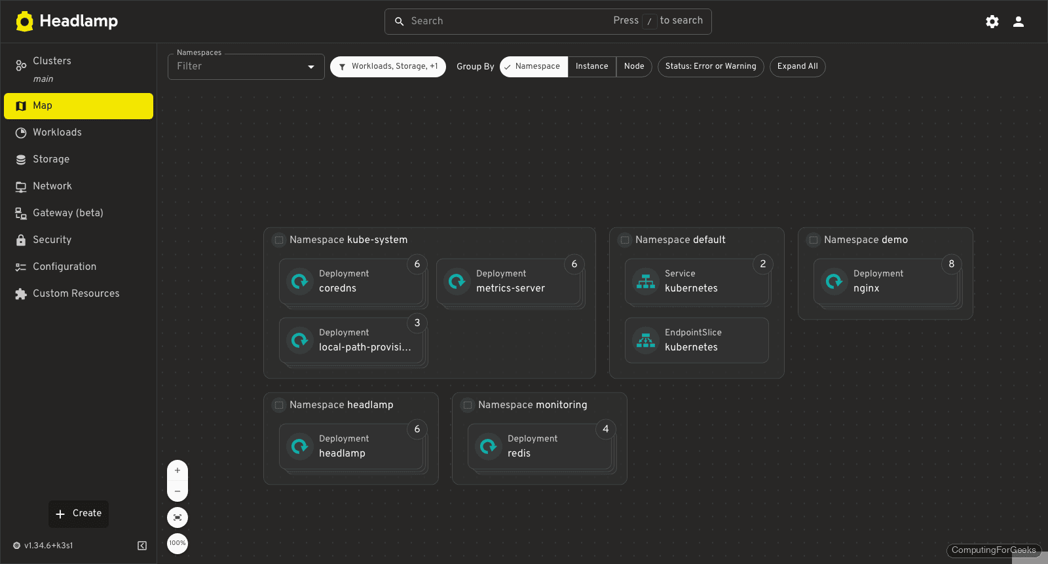Click the Security lock icon

21,240
